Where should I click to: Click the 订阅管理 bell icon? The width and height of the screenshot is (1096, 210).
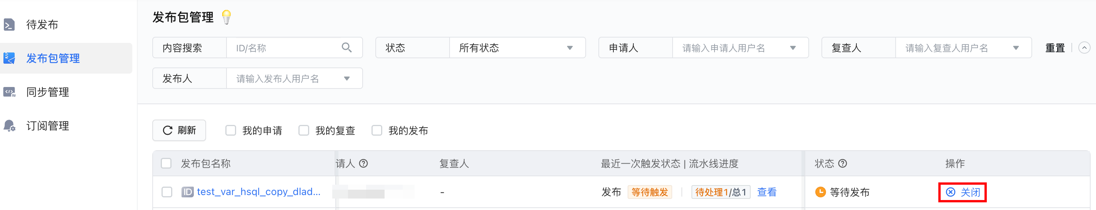pyautogui.click(x=9, y=126)
